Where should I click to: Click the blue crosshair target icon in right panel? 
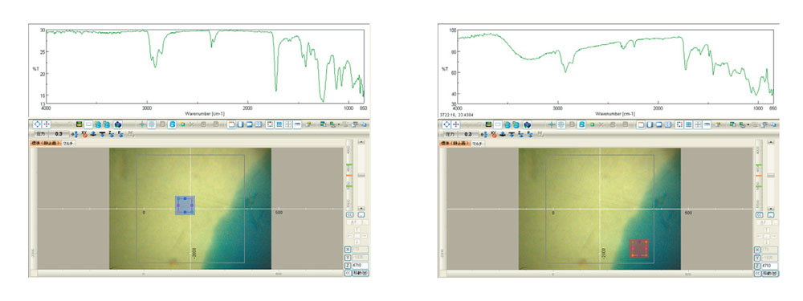coord(447,124)
